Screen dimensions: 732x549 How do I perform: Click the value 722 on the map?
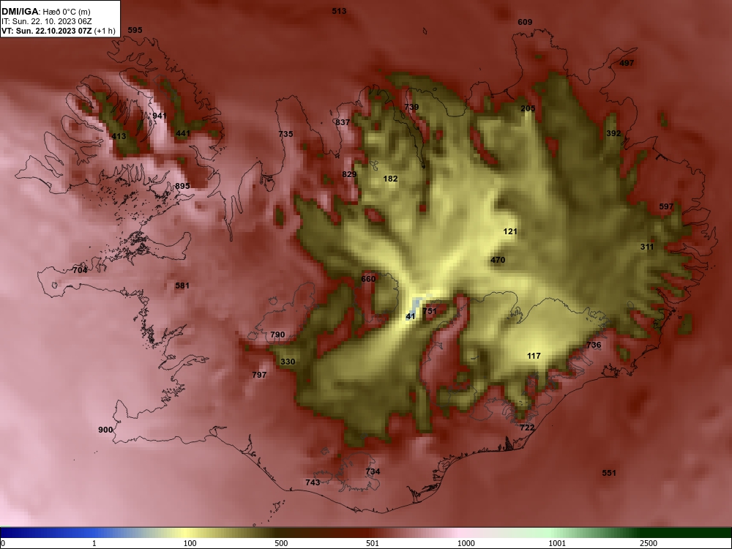(527, 427)
